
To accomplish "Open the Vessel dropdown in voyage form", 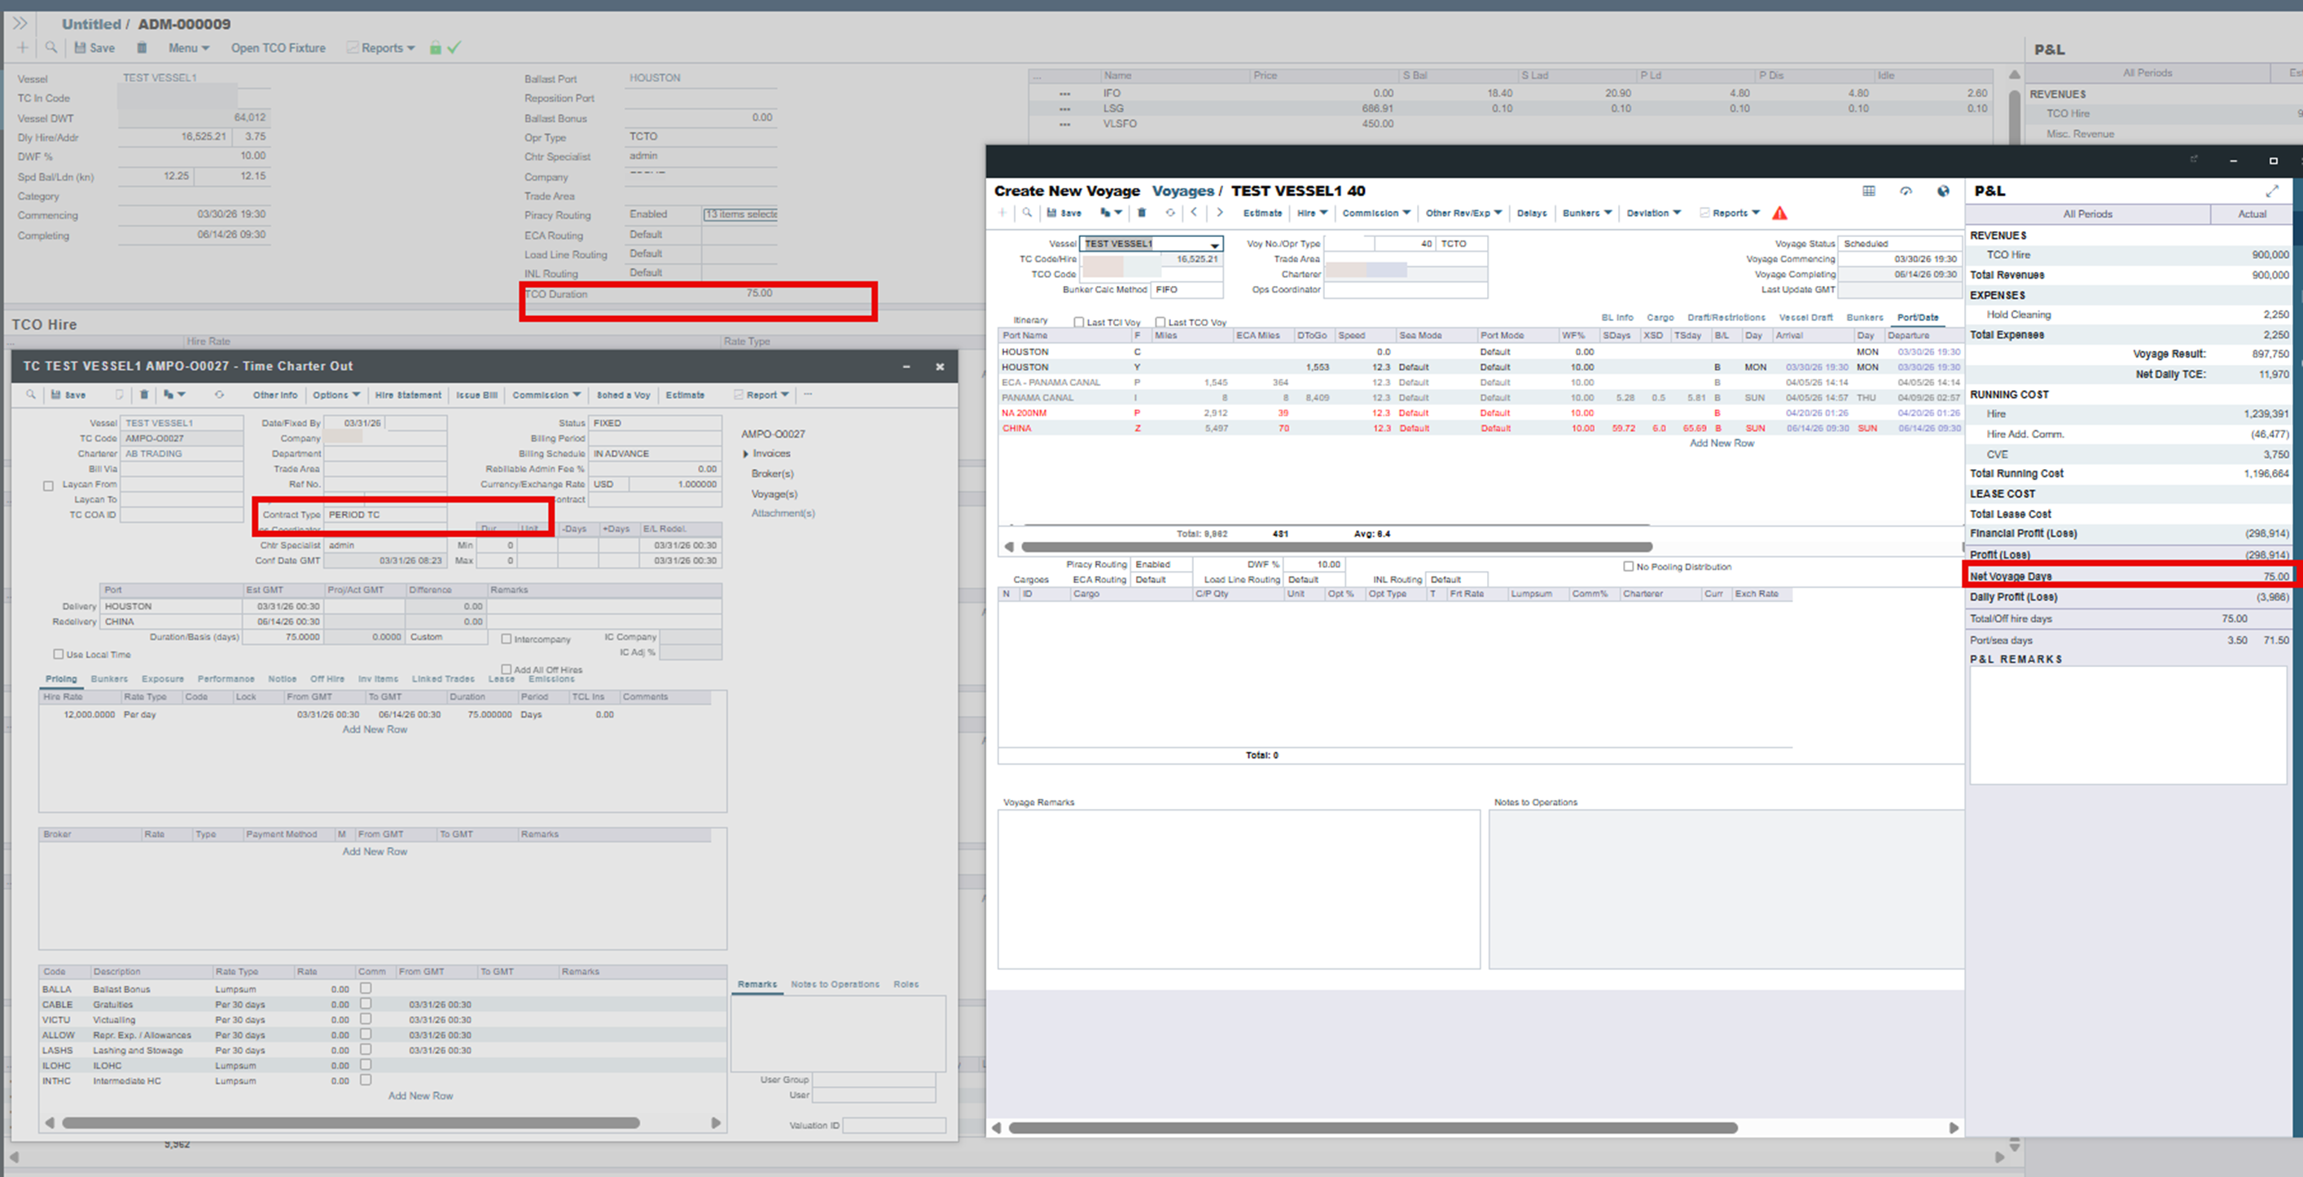I will click(x=1214, y=244).
